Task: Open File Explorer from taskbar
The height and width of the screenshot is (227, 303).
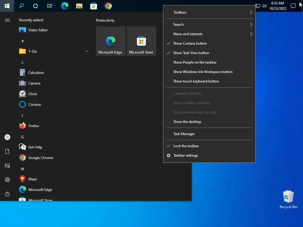Action: tap(79, 6)
